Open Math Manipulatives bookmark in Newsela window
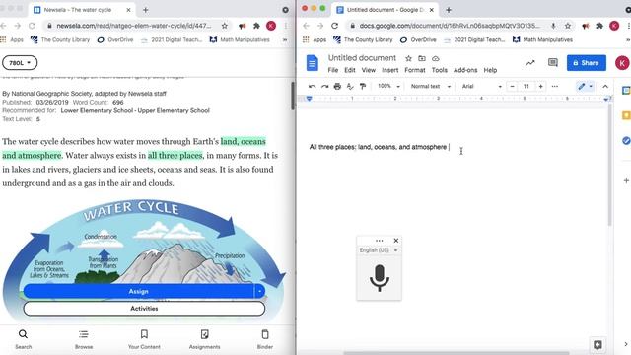 click(x=240, y=39)
